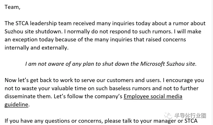This screenshot has width=213, height=125.
Task: Open the "Employee social media" hyperlink
Action: tap(153, 97)
